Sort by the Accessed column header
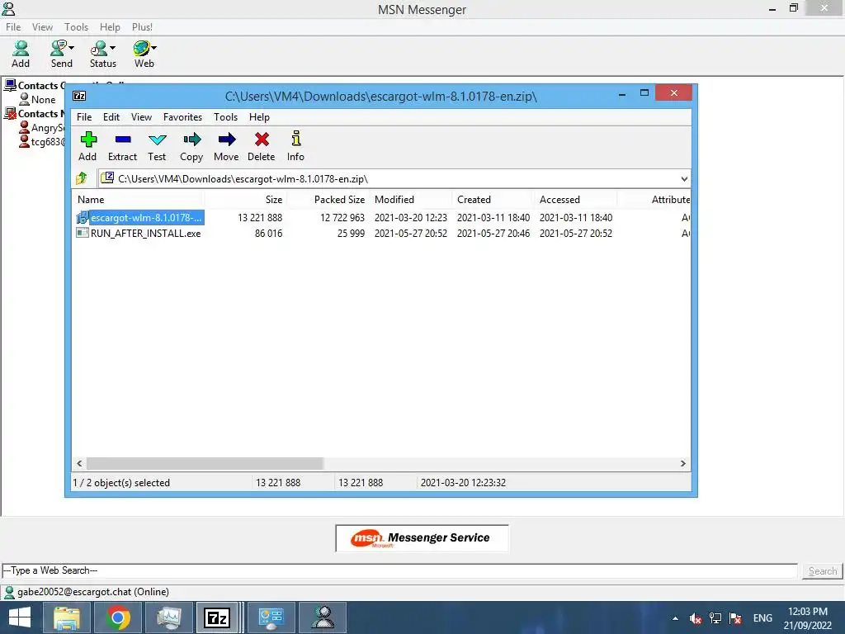The height and width of the screenshot is (634, 845). point(576,200)
